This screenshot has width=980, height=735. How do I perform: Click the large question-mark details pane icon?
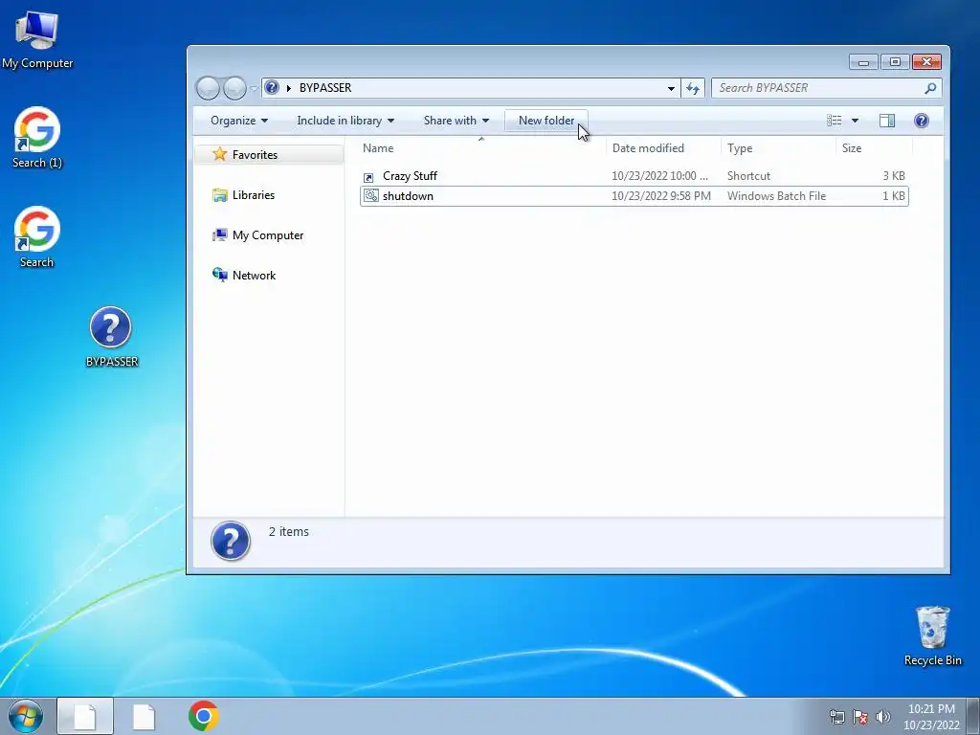coord(231,541)
